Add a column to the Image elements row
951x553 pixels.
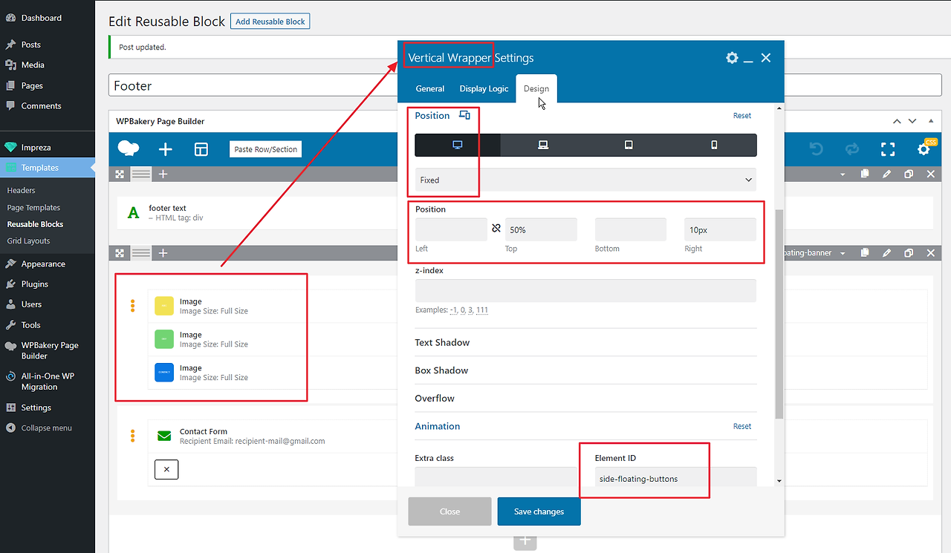point(163,253)
